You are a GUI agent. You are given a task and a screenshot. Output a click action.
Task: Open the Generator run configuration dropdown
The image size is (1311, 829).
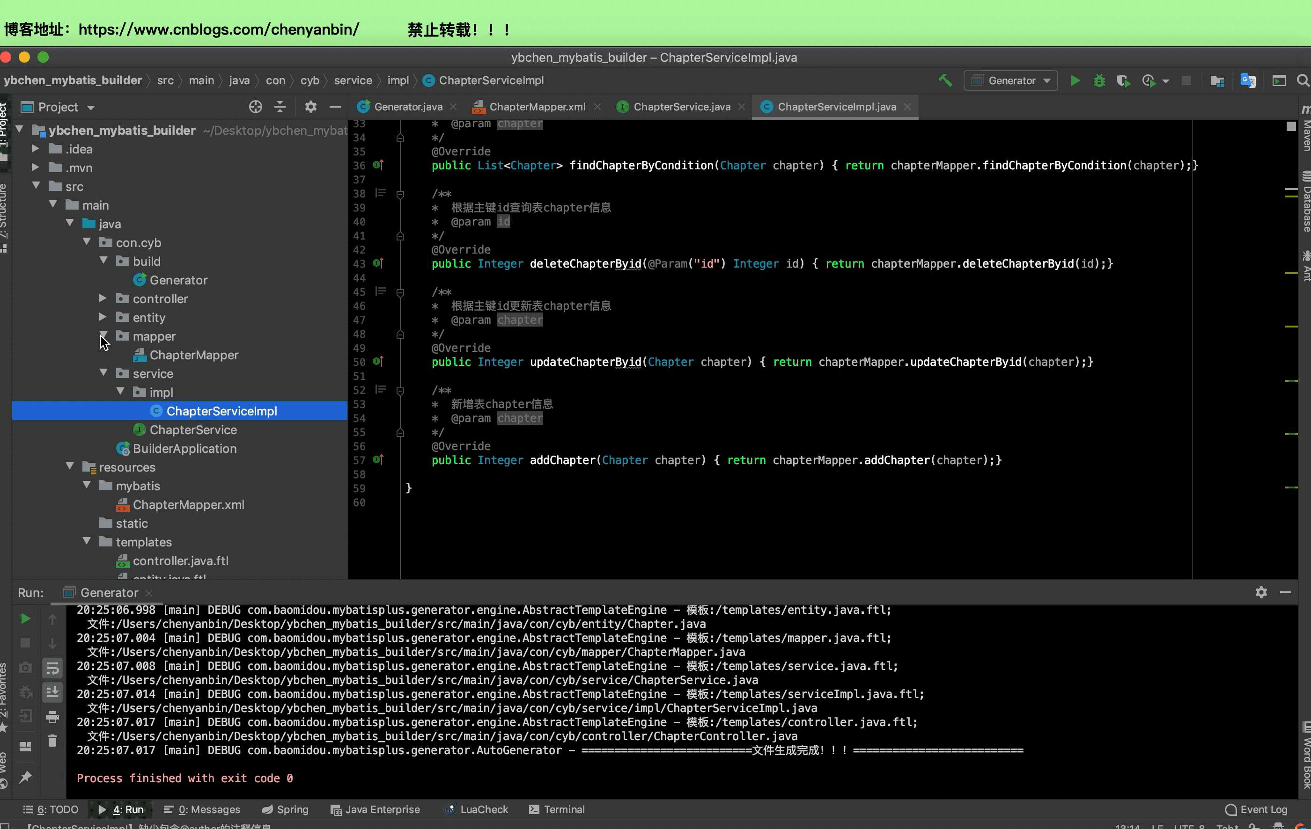[1010, 80]
